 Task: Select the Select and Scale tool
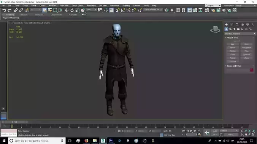tap(77, 10)
